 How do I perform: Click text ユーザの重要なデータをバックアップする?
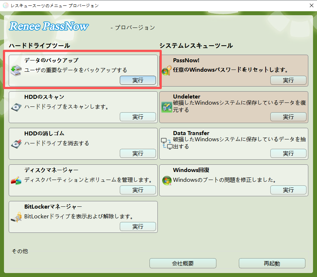76,70
